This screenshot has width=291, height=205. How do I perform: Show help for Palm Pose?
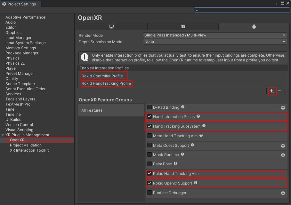[175, 163]
